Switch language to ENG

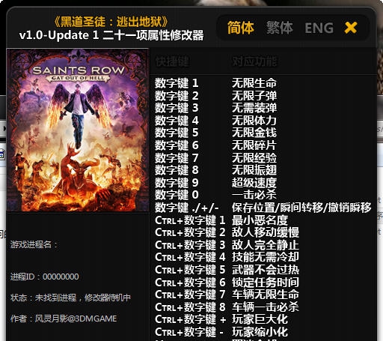(x=319, y=28)
